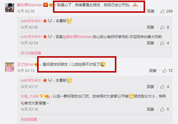178x124 pixels.
Task: Like 大包_YJAH's reply with 5 likes
Action: [162, 109]
